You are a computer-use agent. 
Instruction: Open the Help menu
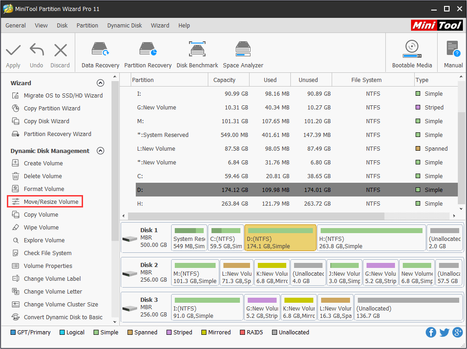pyautogui.click(x=184, y=26)
